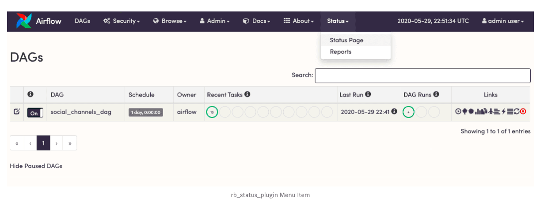Click the green recent tasks circle showing 13
This screenshot has width=544, height=205.
tap(212, 112)
